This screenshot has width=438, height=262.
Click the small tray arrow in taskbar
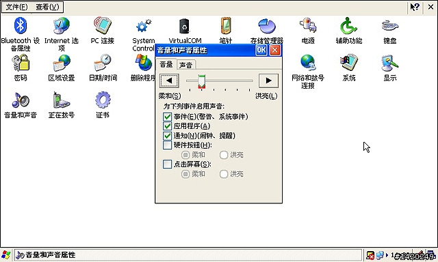coord(387,254)
